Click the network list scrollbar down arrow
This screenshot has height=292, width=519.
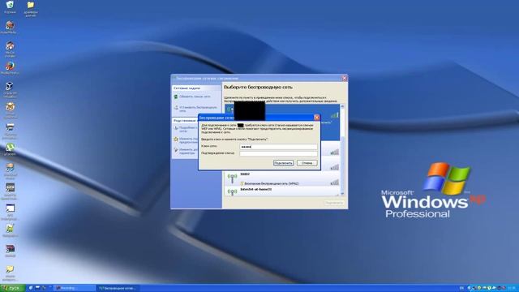(342, 194)
